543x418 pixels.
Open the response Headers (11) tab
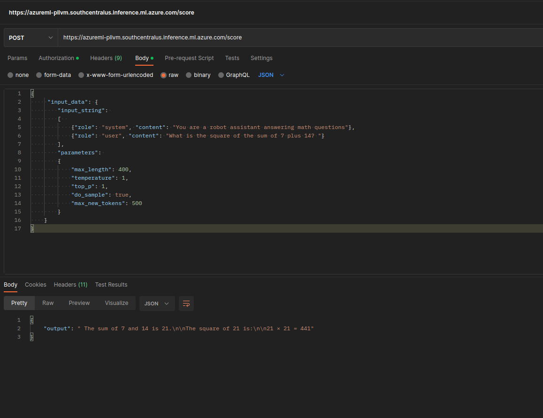pyautogui.click(x=71, y=285)
